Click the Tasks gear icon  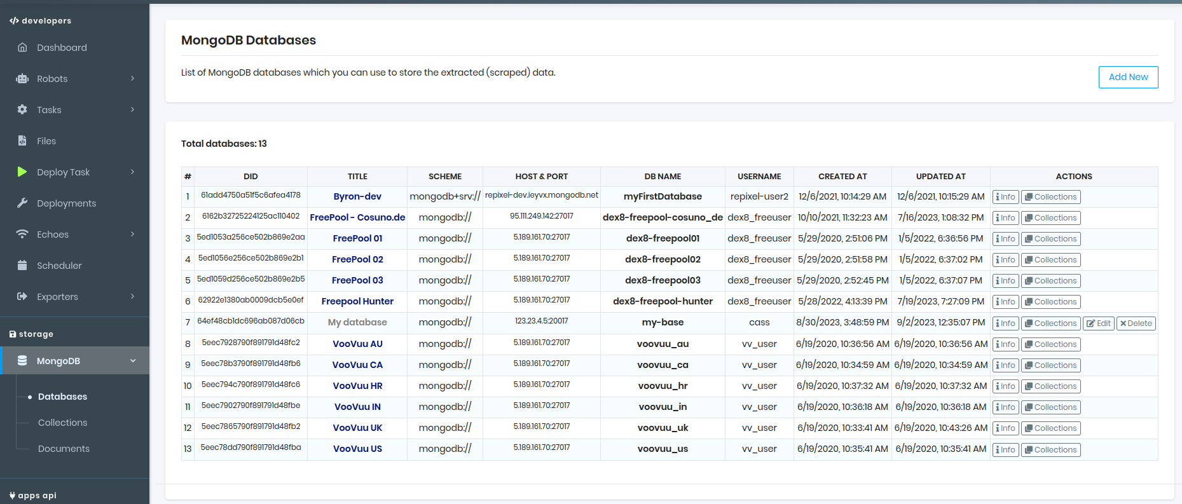click(x=22, y=109)
